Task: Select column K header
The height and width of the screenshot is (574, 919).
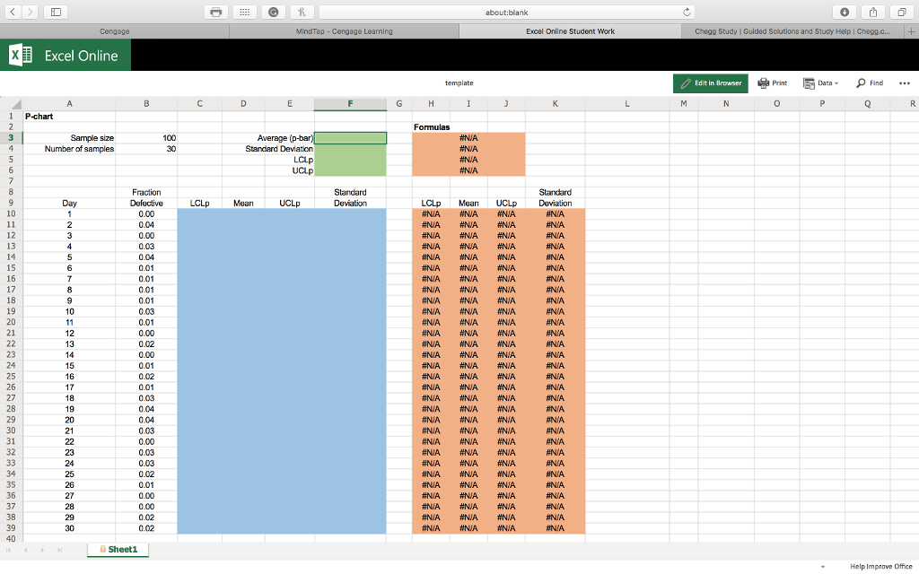Action: [x=555, y=104]
